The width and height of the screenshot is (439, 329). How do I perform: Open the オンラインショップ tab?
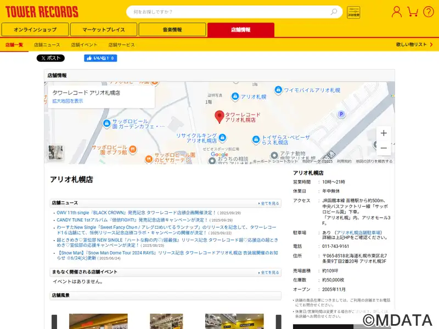(35, 30)
